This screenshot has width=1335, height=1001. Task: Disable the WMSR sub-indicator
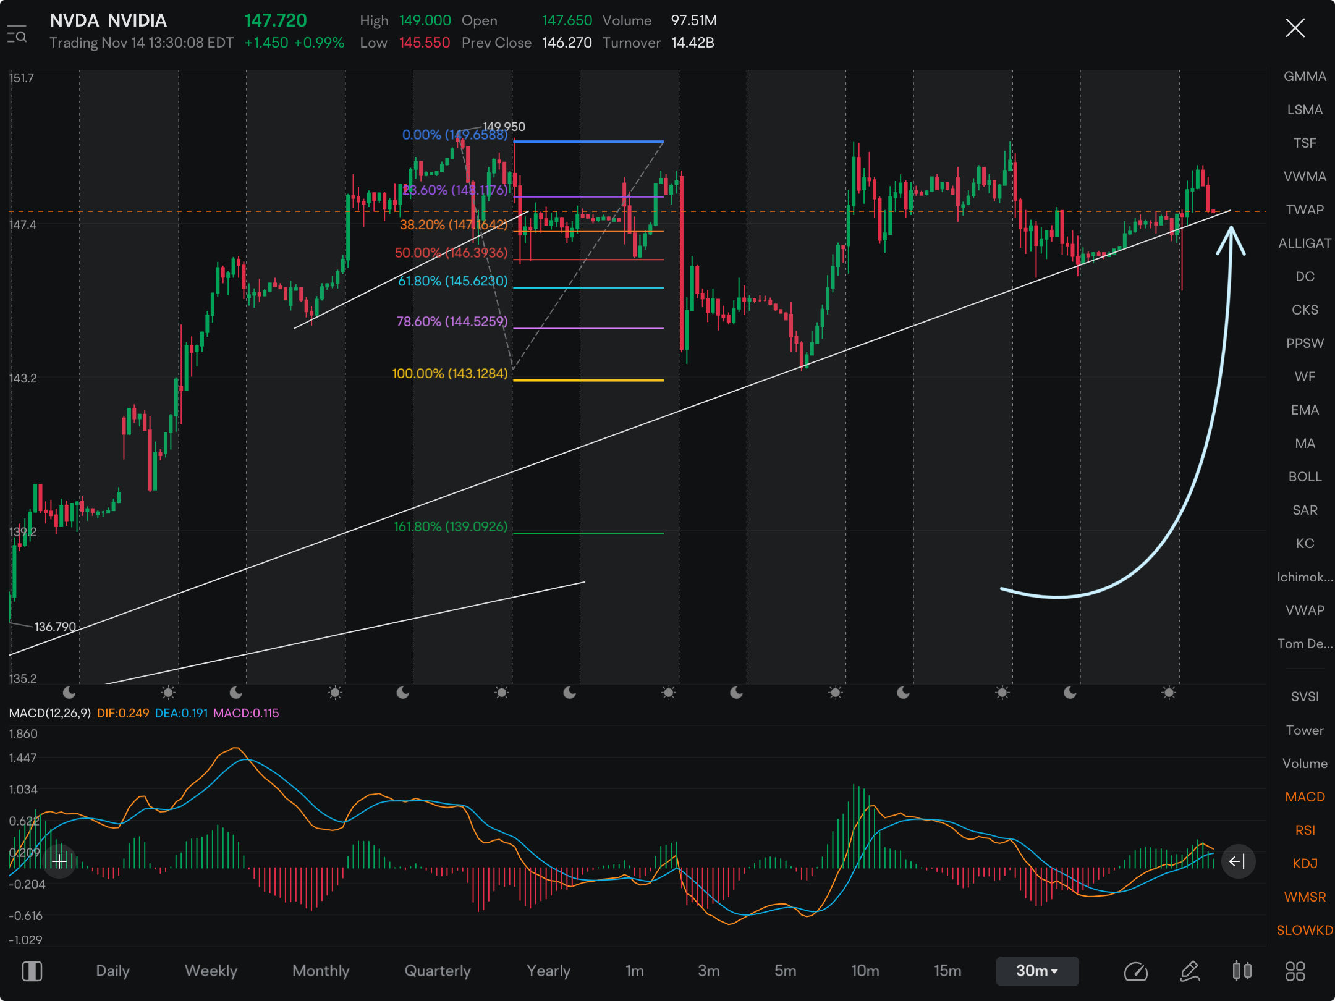coord(1305,897)
